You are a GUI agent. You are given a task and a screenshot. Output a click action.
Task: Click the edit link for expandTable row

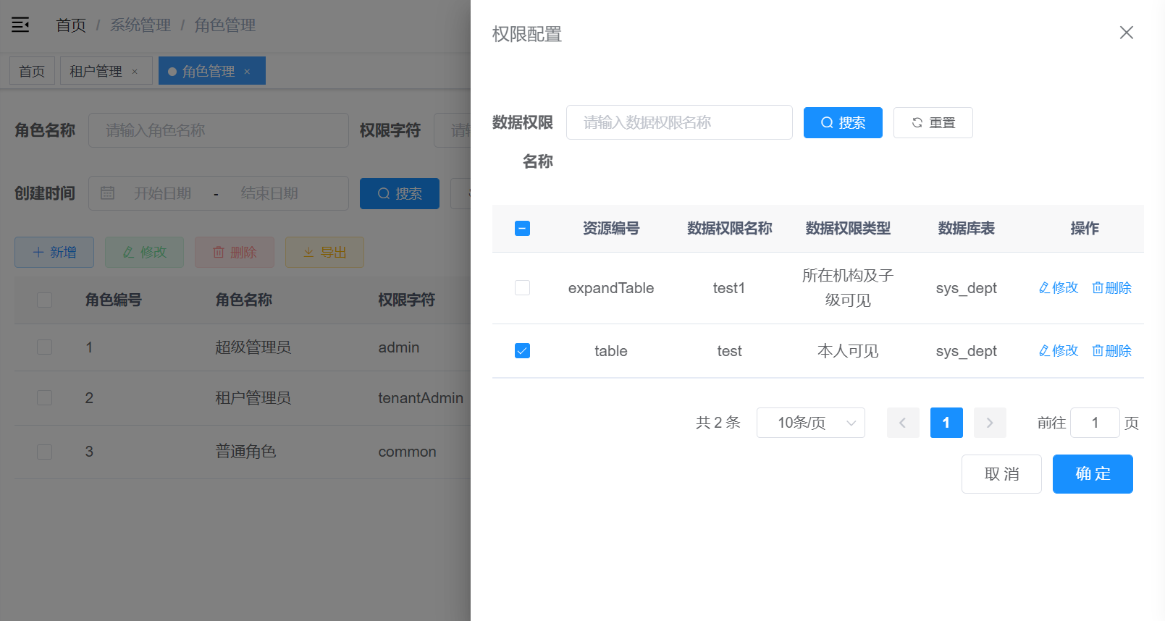(1059, 288)
